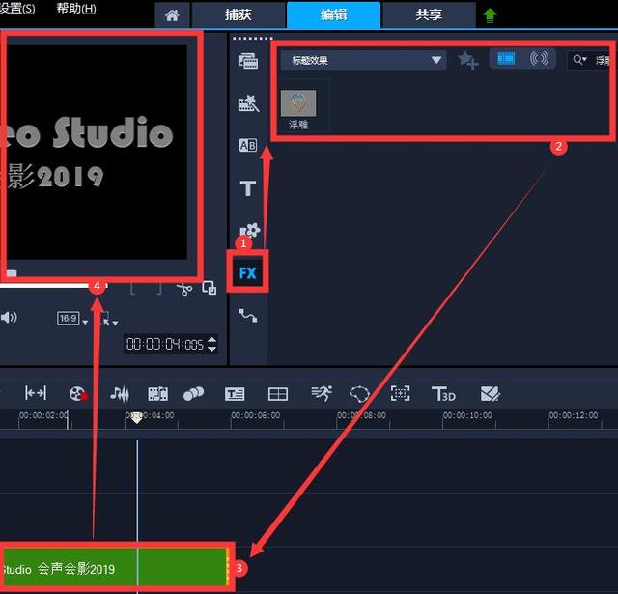The image size is (618, 594).
Task: Click the timecode field 00:00:04:005
Action: coord(165,344)
